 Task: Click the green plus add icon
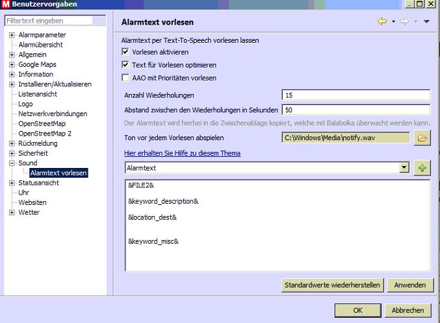click(422, 168)
